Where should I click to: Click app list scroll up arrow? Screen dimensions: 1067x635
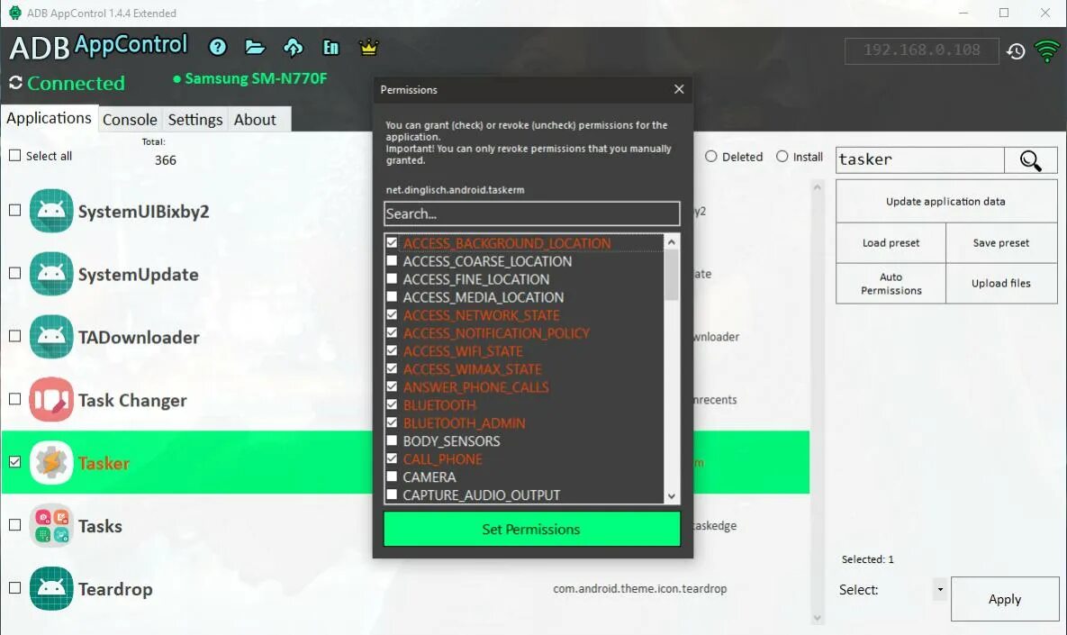tap(818, 186)
